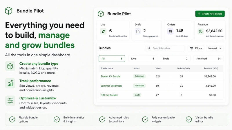The width and height of the screenshot is (232, 130).
Task: Click the checkmark beside Flexible bundle options
Action: click(12, 119)
